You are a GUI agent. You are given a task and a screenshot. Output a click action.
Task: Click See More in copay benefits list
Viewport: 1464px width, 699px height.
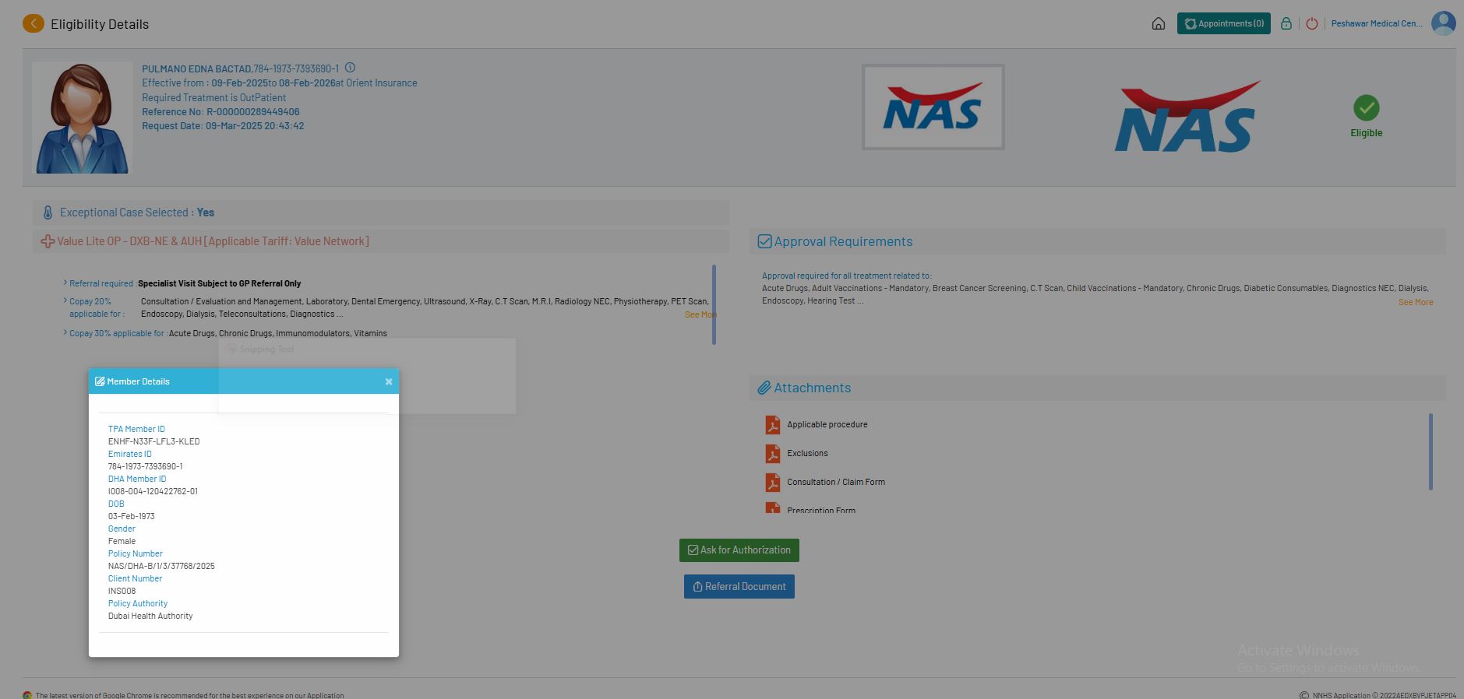(x=700, y=314)
